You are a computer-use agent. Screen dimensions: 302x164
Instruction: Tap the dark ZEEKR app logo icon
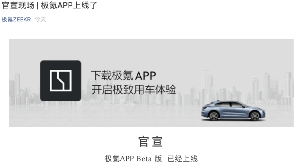click(61, 81)
